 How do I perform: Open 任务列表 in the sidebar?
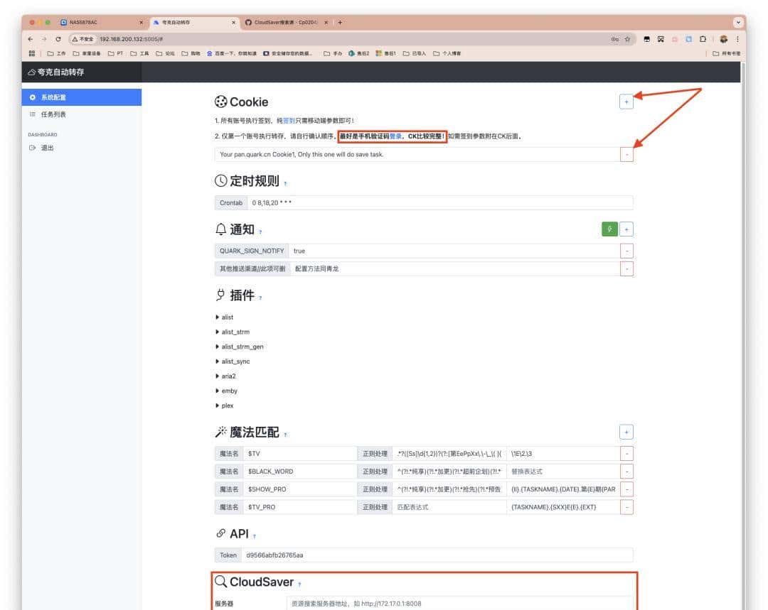pos(53,114)
